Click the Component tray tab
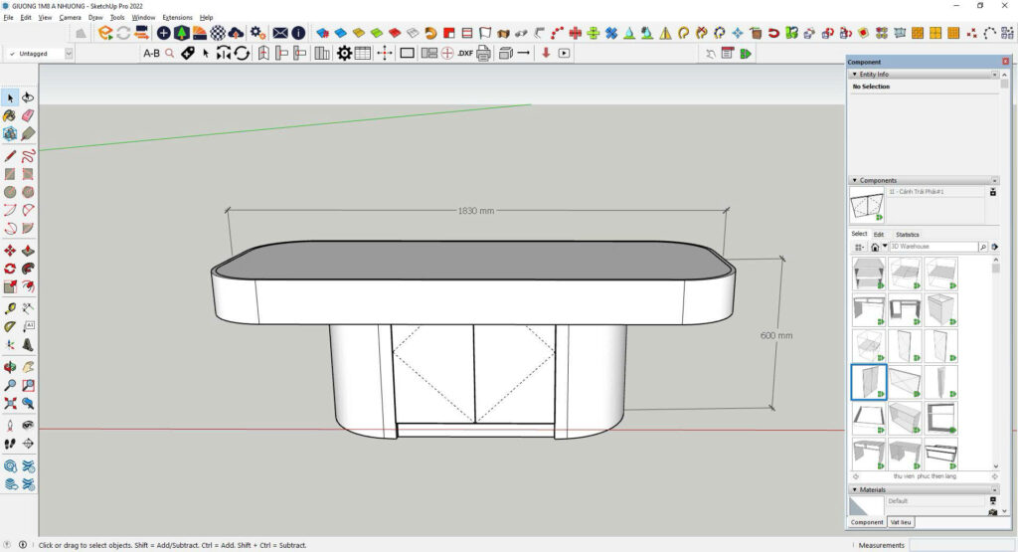This screenshot has width=1018, height=552. click(867, 522)
